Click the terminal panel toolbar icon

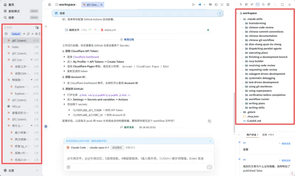point(216,5)
